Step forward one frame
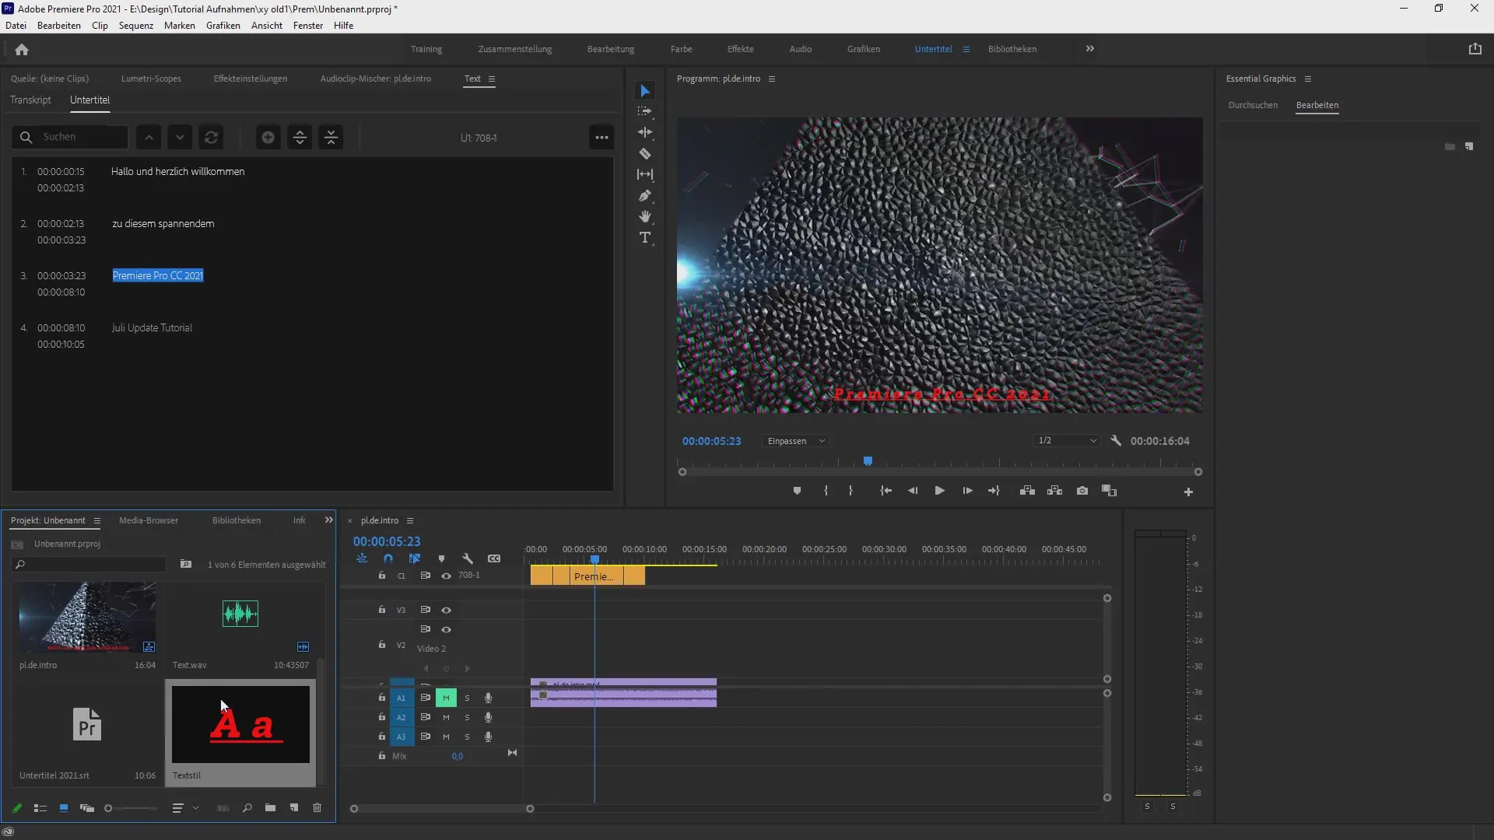Viewport: 1494px width, 840px height. pyautogui.click(x=967, y=491)
